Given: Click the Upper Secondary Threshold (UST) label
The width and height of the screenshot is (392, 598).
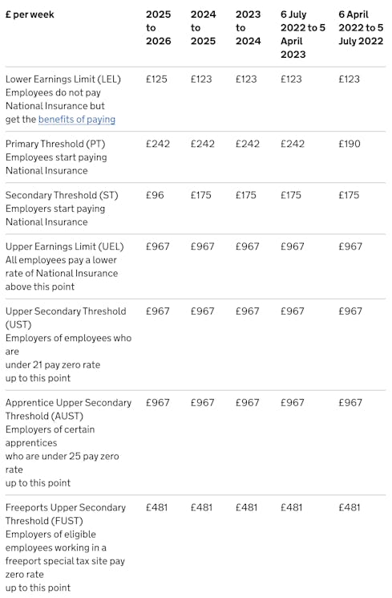Looking at the screenshot, I should [x=66, y=318].
